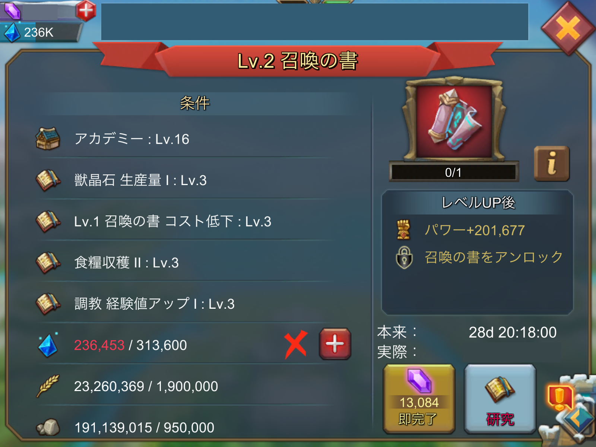Tap the アカデミー building icon
Screen dimensions: 596x447
point(48,139)
